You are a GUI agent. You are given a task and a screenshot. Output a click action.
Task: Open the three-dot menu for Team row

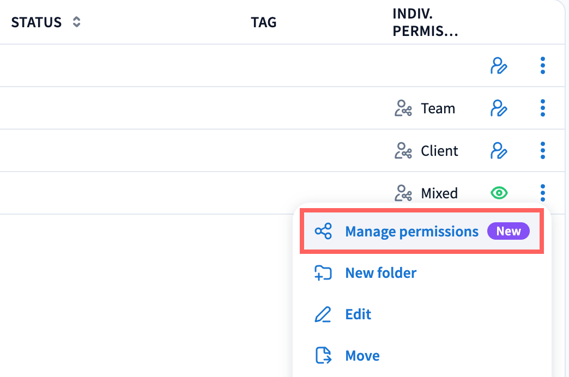click(542, 108)
